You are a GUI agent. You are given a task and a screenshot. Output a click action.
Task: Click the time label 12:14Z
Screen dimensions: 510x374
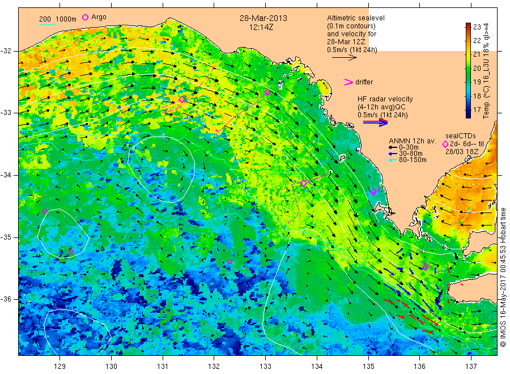pos(261,27)
